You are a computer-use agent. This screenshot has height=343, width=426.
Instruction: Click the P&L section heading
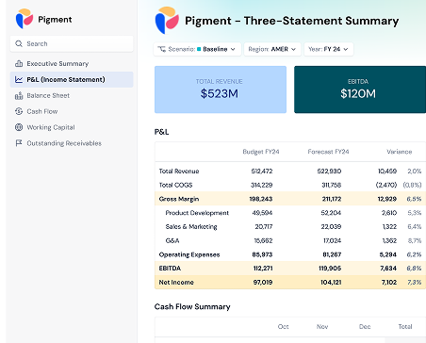coord(161,132)
